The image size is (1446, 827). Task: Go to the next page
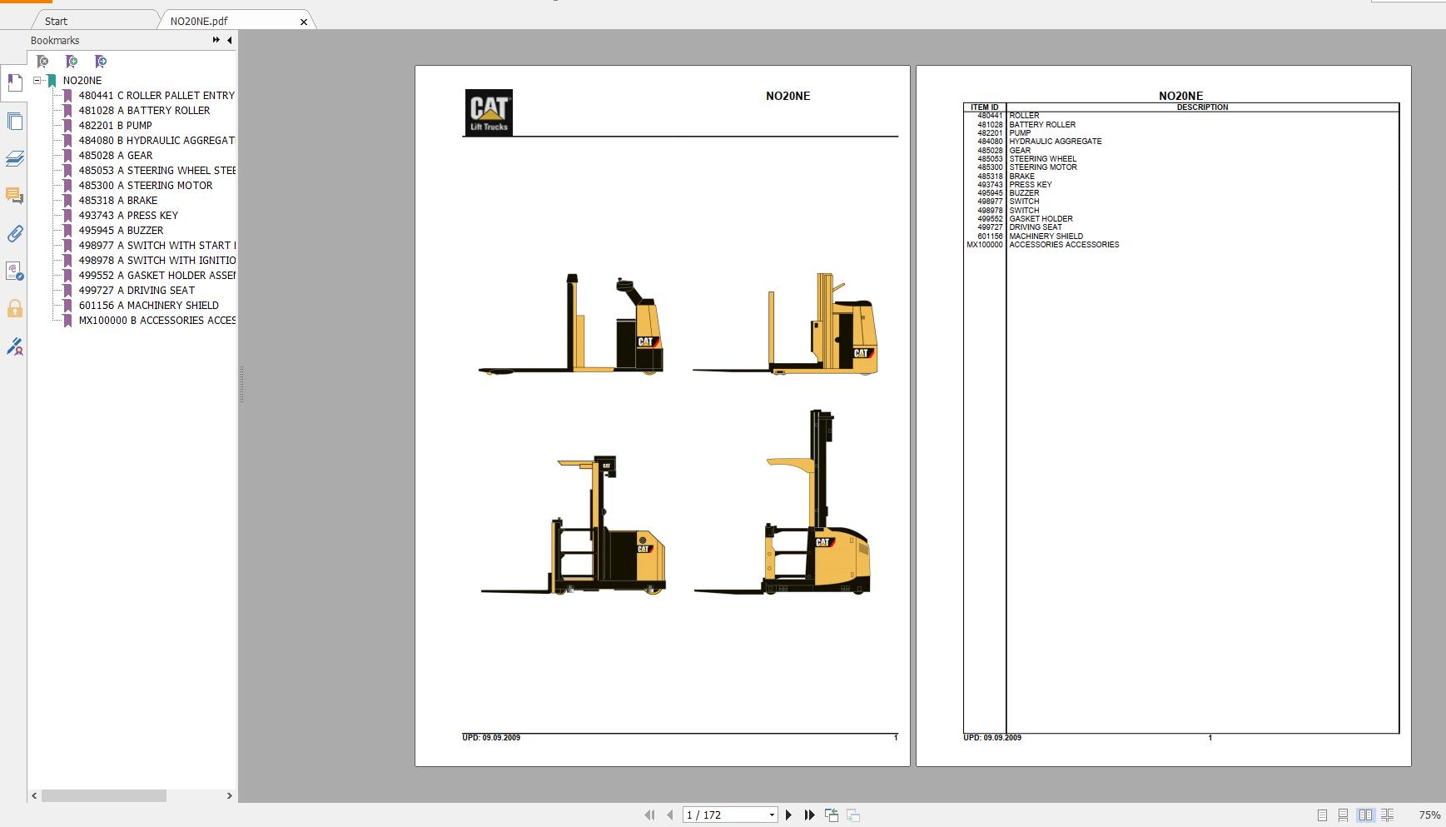pyautogui.click(x=788, y=815)
